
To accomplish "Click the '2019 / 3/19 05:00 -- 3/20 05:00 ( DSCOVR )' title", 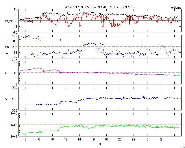I will [x=99, y=7].
